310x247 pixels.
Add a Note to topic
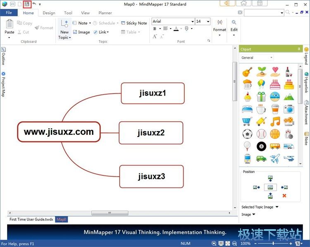point(80,23)
